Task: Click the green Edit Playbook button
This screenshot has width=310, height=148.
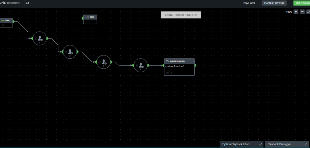Action: point(302,3)
